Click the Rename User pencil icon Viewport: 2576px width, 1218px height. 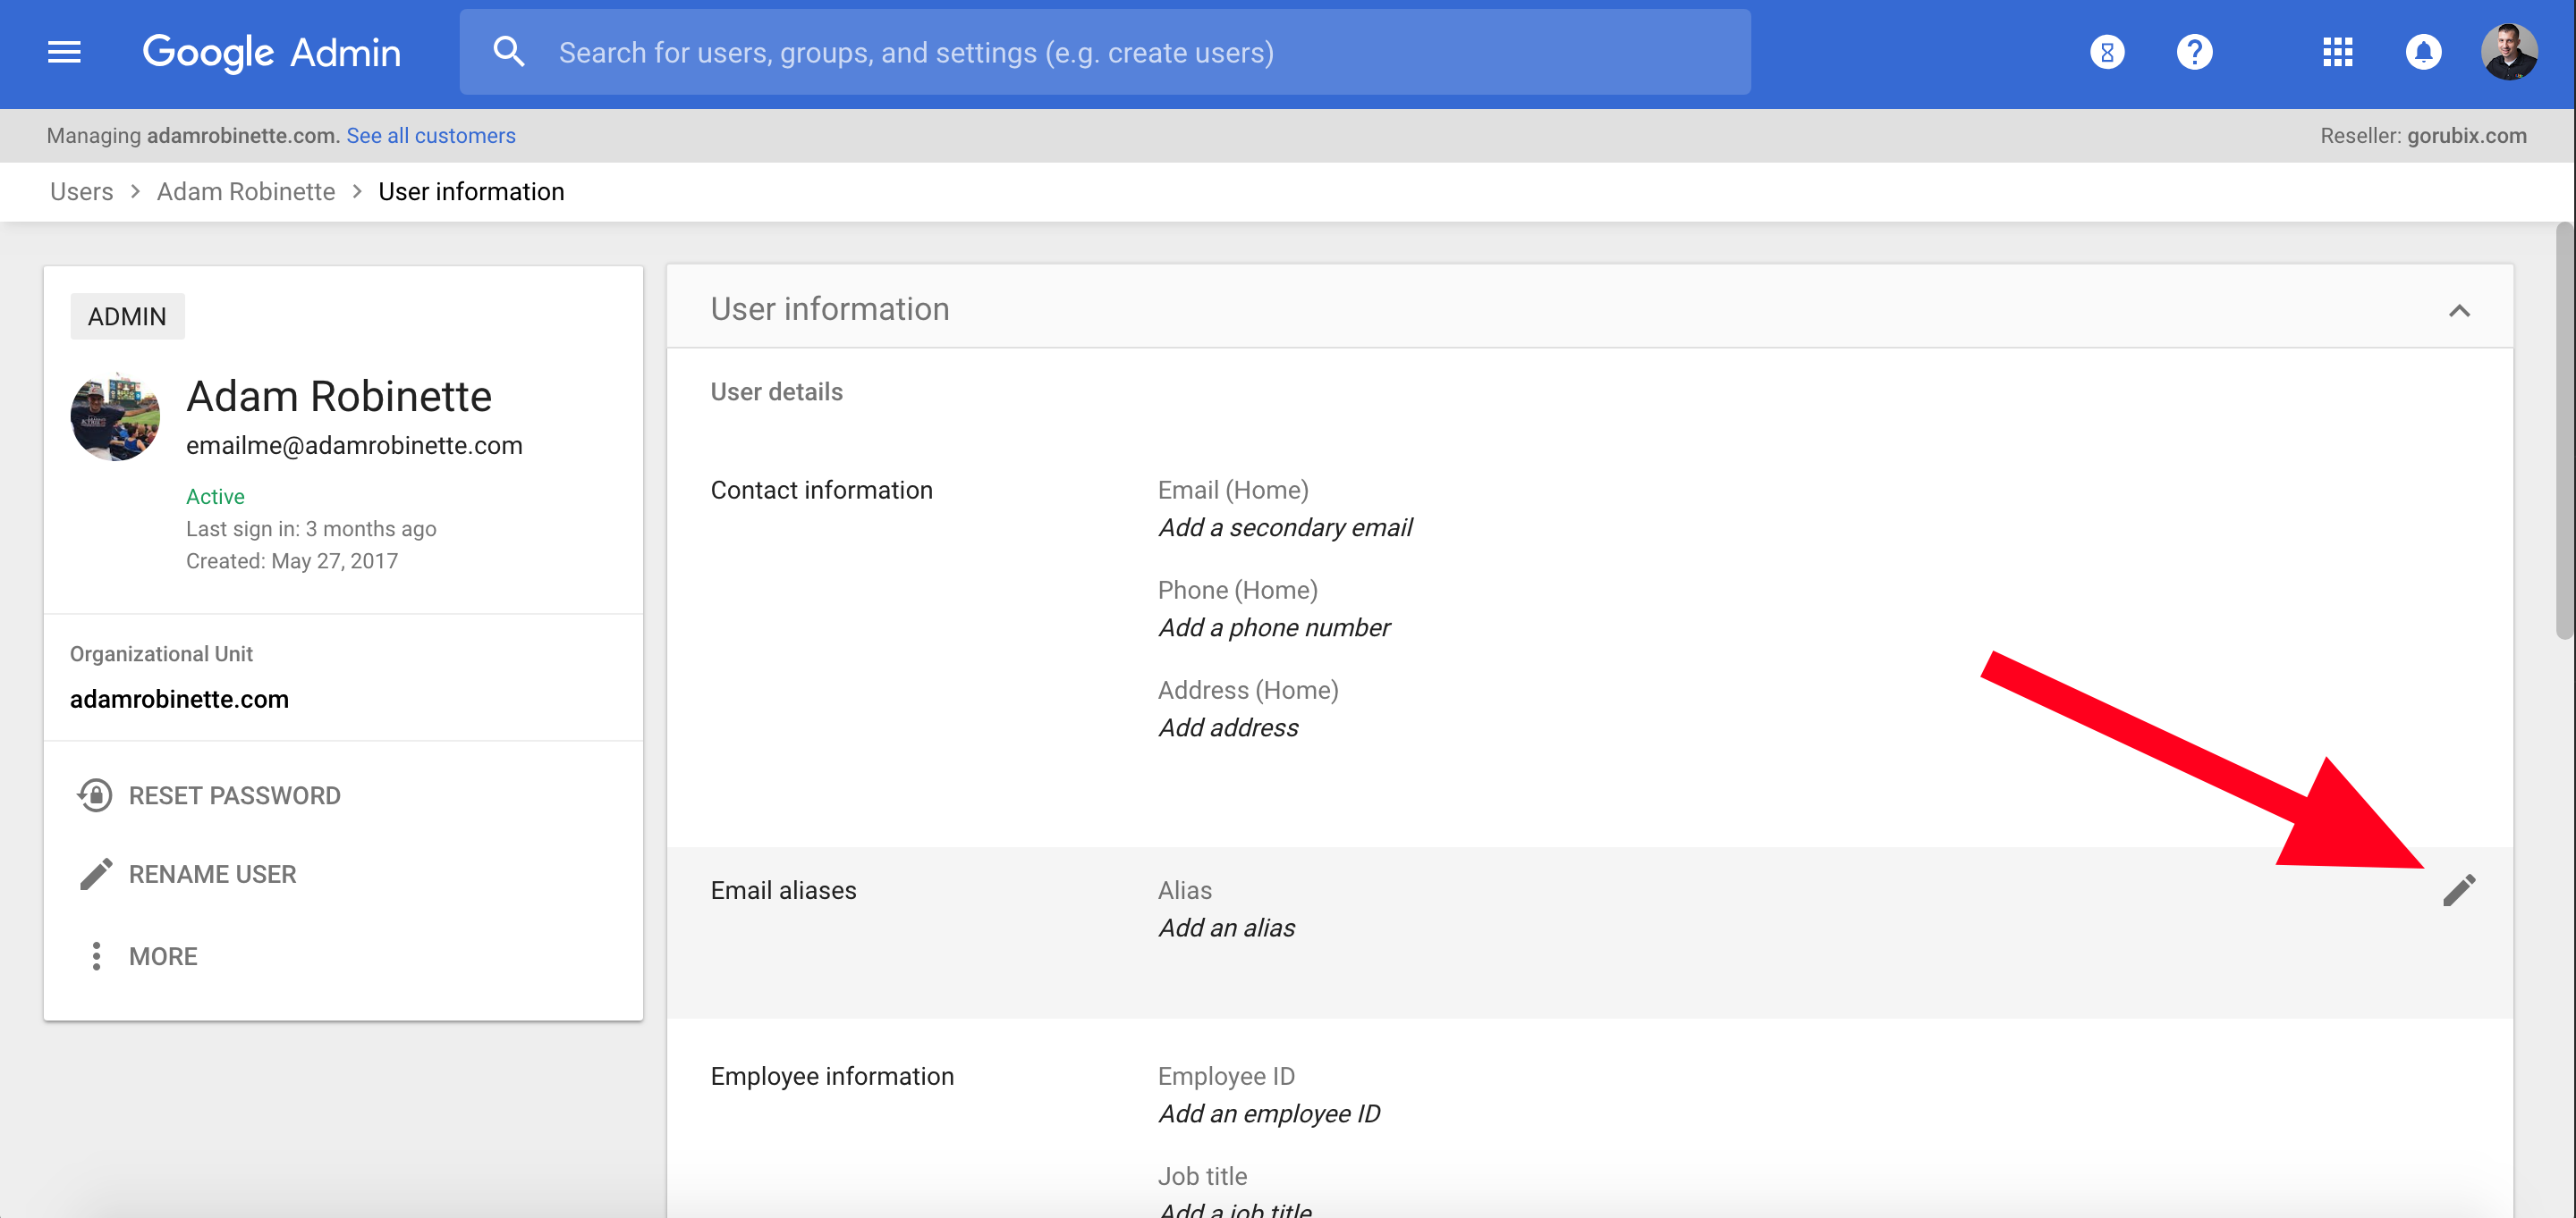(x=95, y=874)
